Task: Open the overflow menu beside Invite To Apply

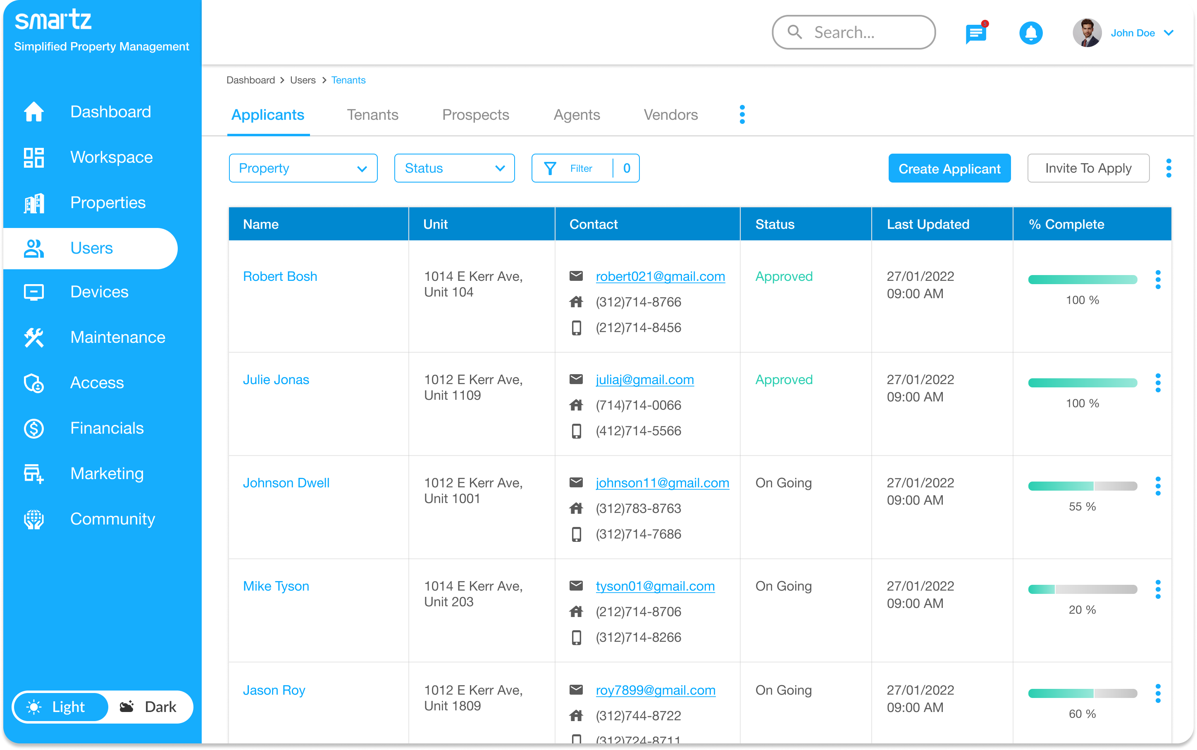Action: pos(1169,168)
